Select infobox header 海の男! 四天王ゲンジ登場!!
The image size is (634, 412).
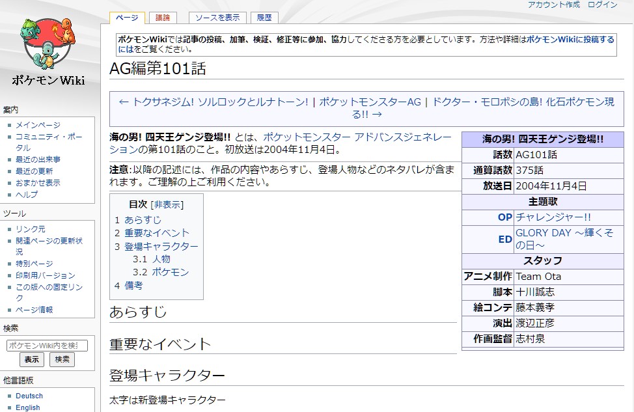pyautogui.click(x=543, y=139)
